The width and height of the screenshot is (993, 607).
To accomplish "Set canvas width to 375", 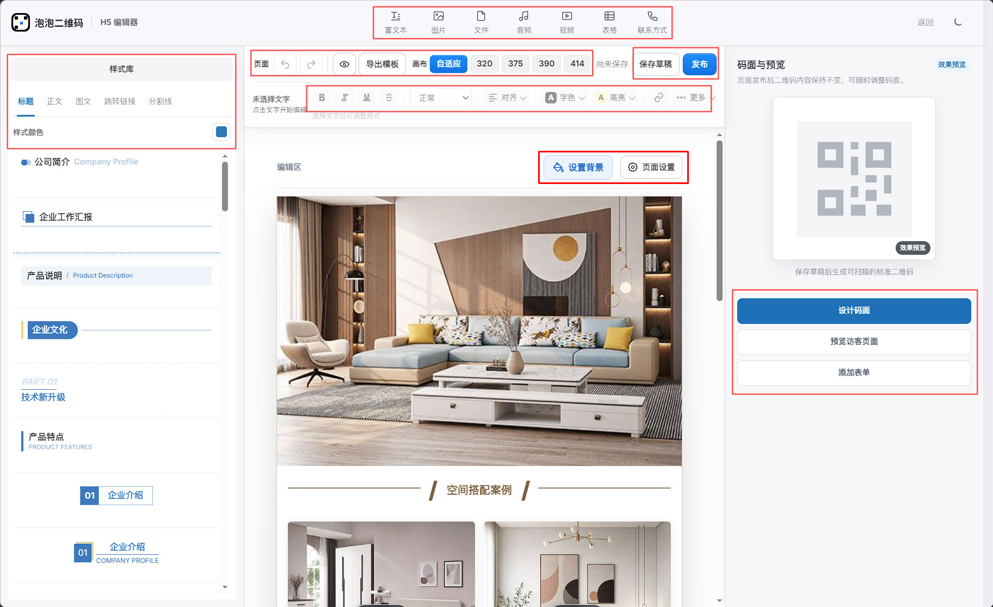I will [x=515, y=64].
